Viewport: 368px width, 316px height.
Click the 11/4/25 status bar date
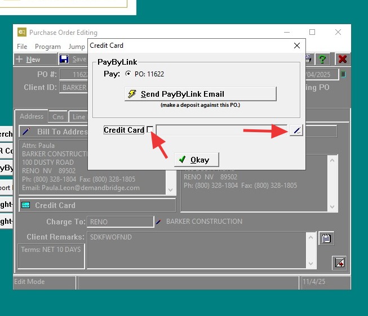[x=314, y=282]
